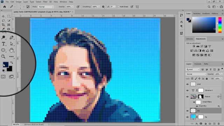Toggle lock all on layer

point(207,78)
